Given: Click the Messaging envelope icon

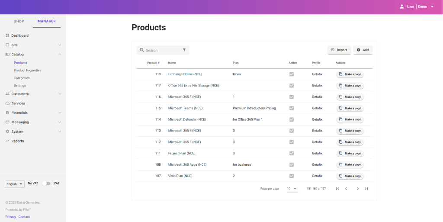Looking at the screenshot, I should (x=8, y=122).
